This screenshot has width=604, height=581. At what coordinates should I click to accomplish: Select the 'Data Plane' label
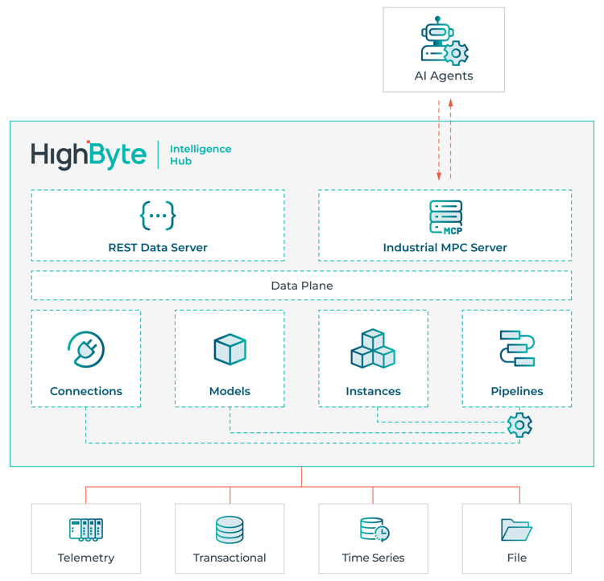(302, 286)
